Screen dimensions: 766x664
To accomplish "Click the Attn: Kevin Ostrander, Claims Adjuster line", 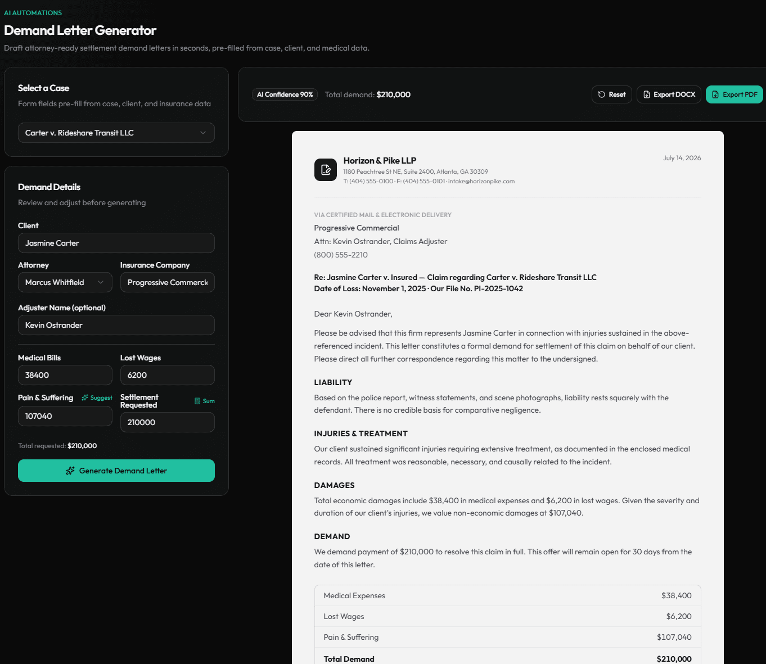I will (x=381, y=241).
